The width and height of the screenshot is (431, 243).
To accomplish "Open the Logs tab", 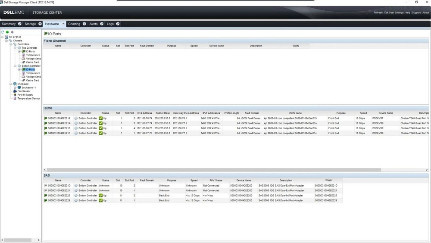I will (x=110, y=24).
